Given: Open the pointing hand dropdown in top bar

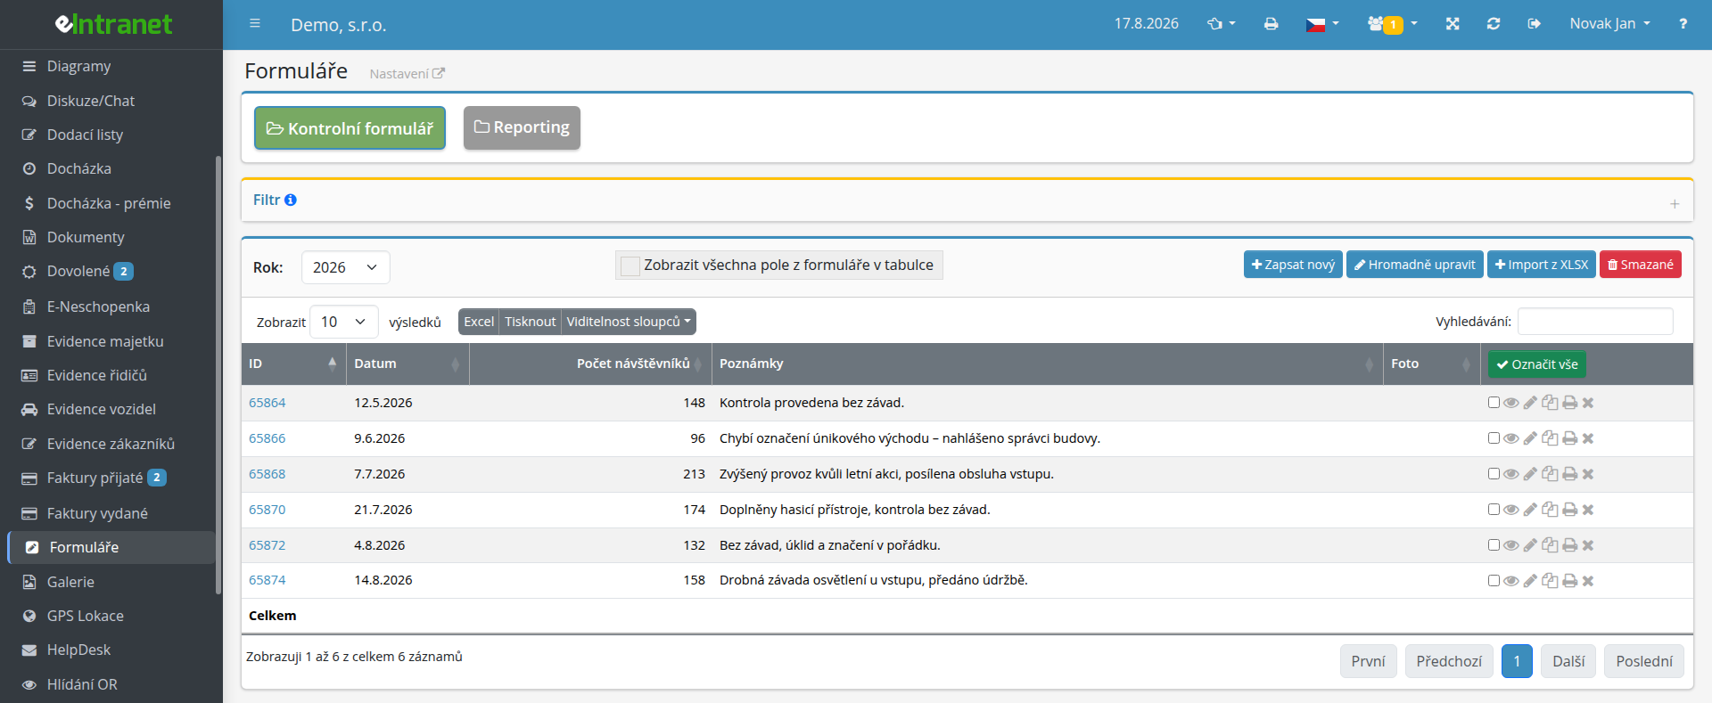Looking at the screenshot, I should point(1221,24).
